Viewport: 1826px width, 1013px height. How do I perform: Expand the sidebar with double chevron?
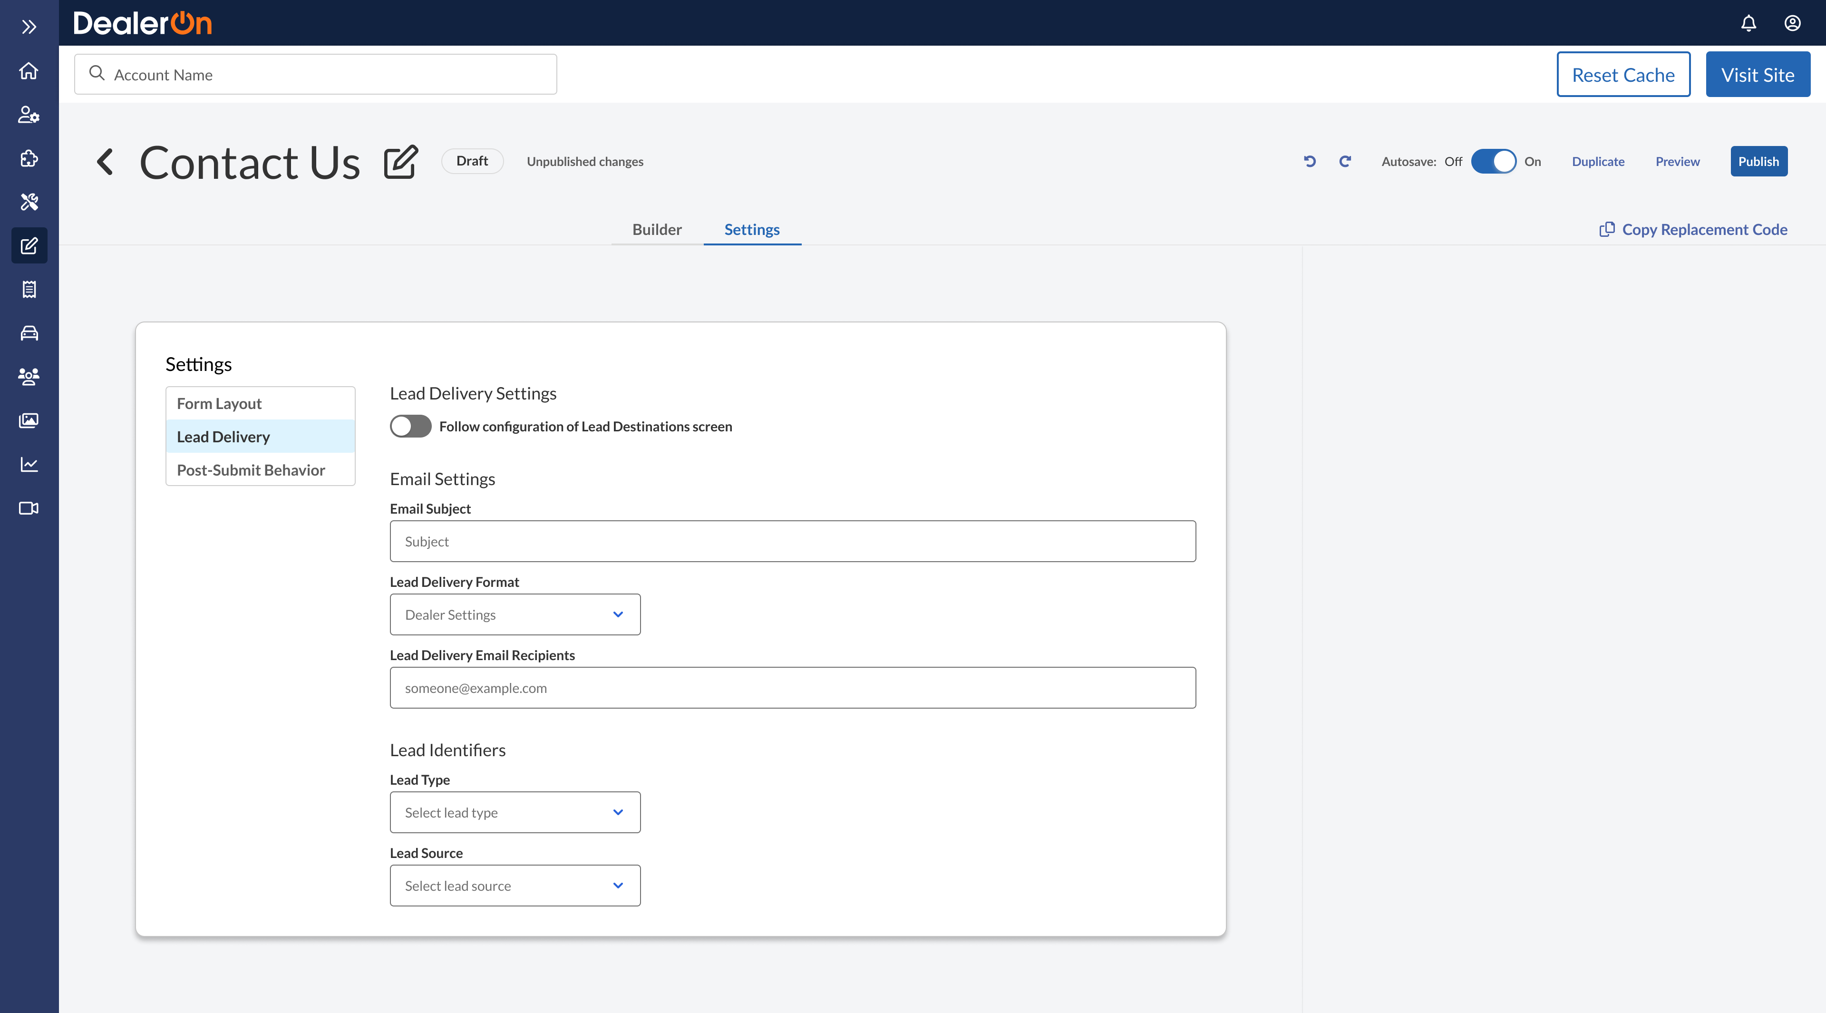(29, 27)
